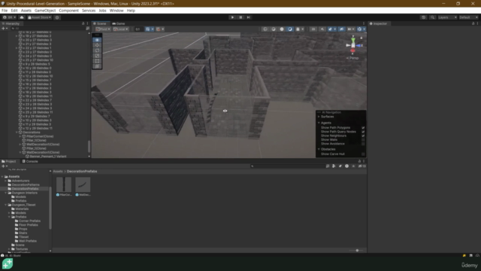Click the Play button
The height and width of the screenshot is (271, 481).
click(x=232, y=17)
